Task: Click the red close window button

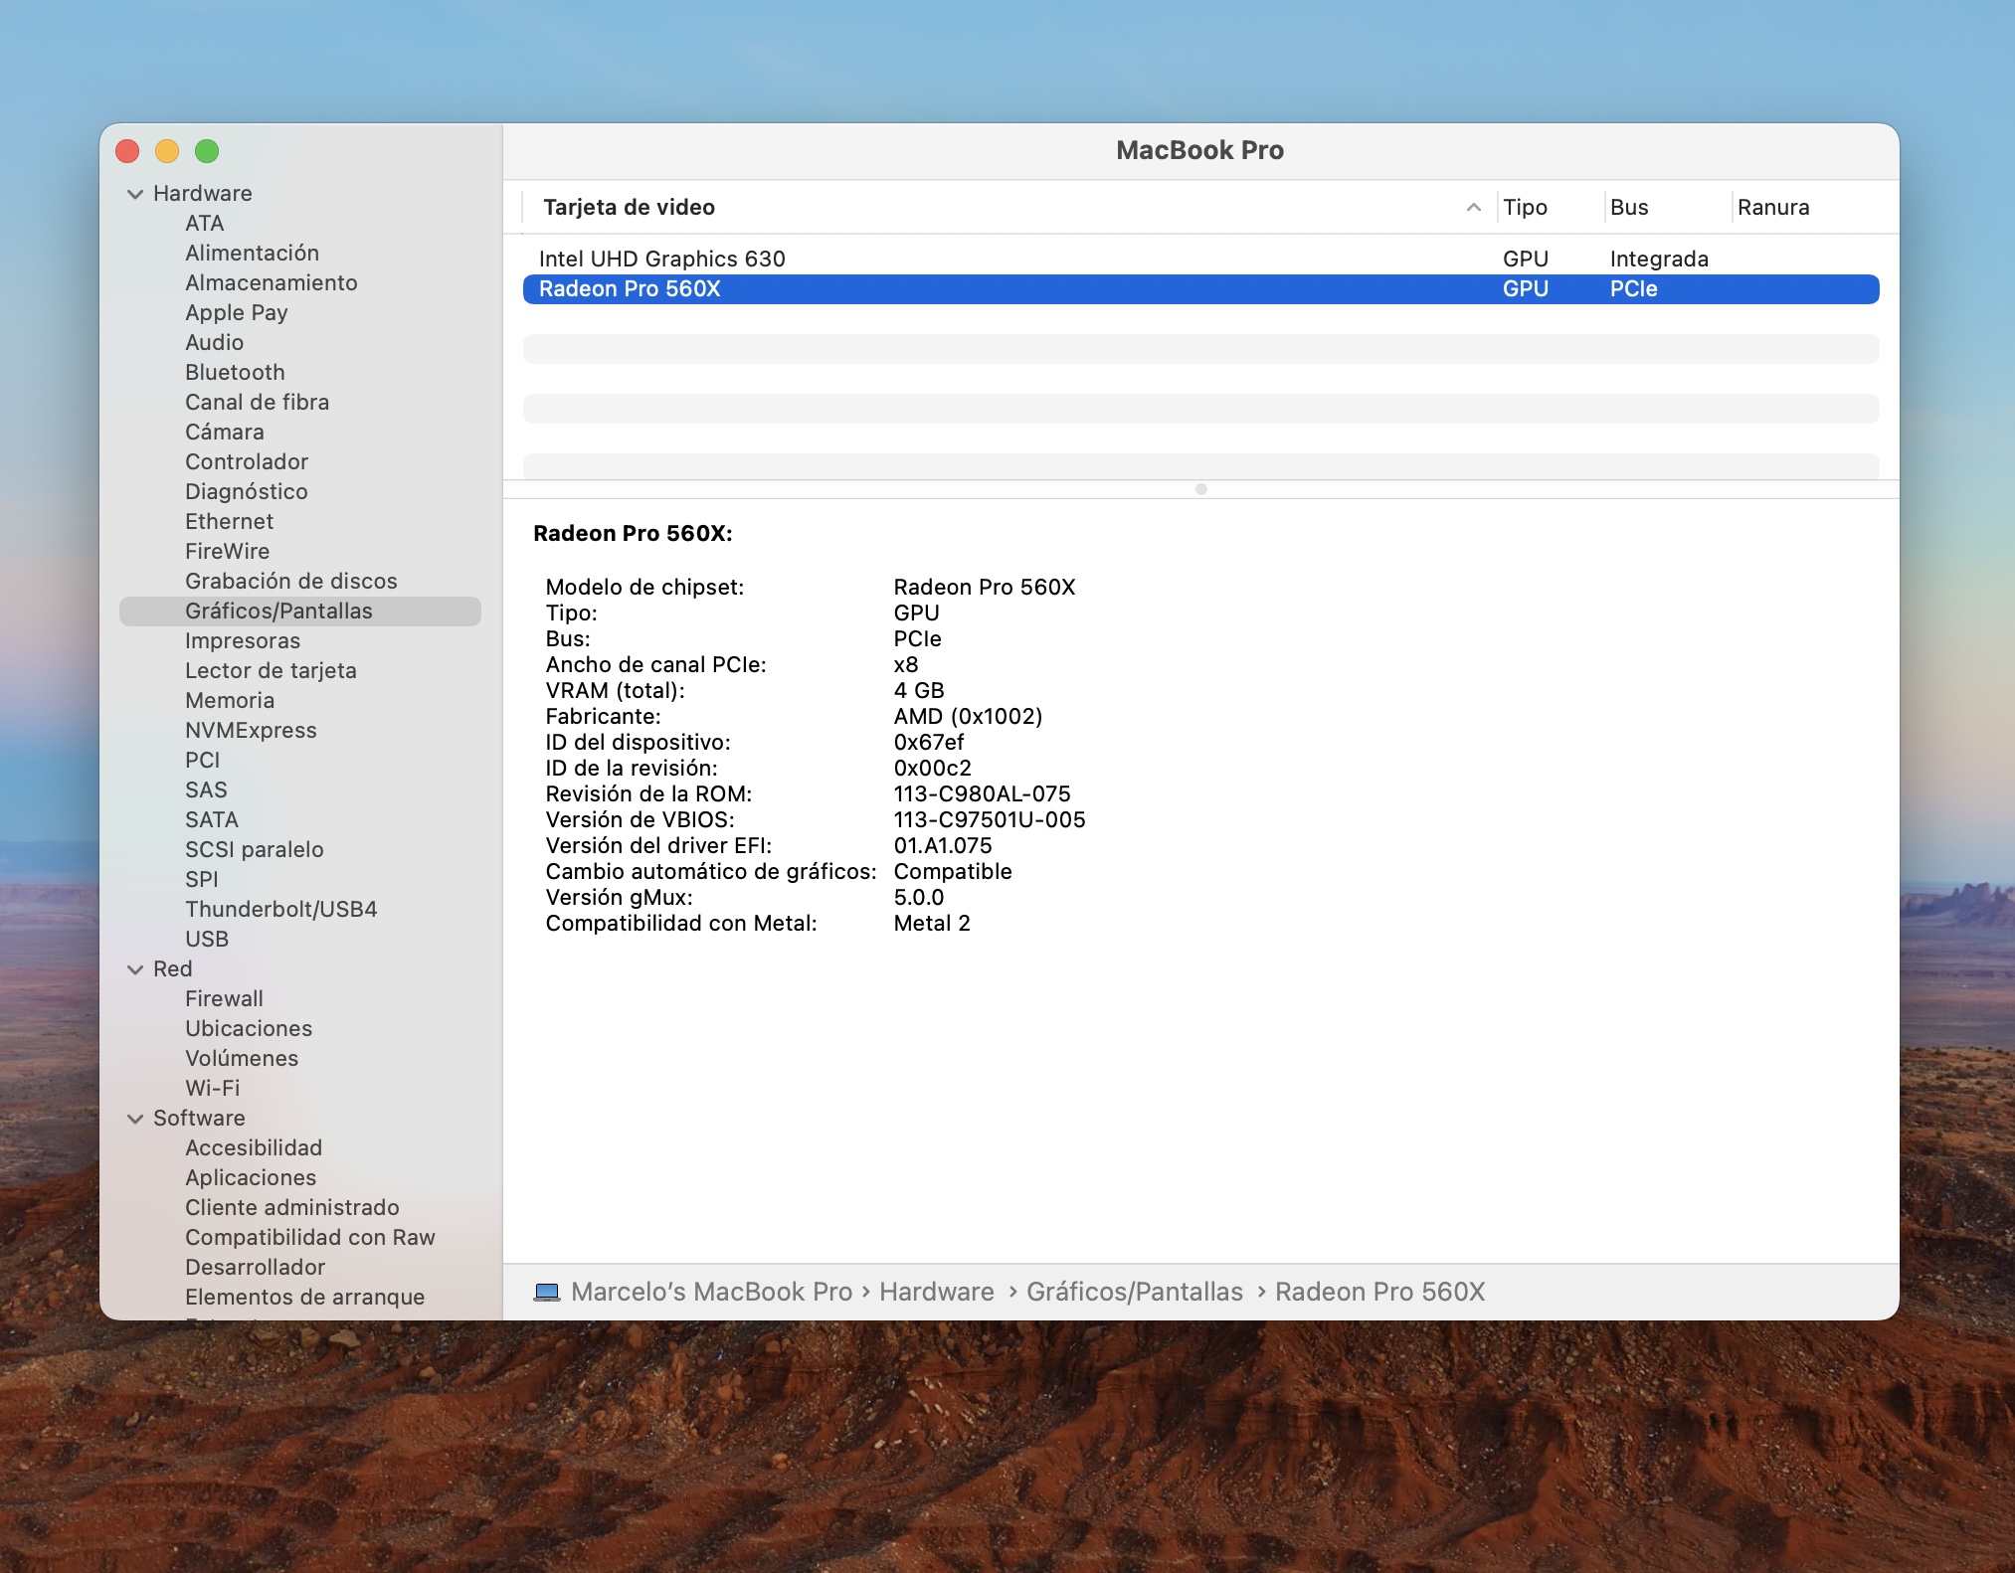Action: (127, 151)
